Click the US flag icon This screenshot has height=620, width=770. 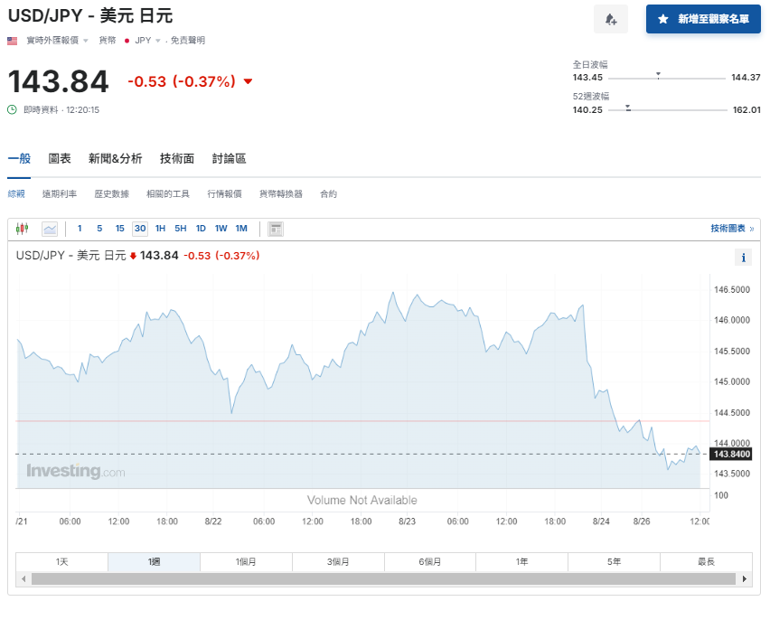tap(11, 40)
